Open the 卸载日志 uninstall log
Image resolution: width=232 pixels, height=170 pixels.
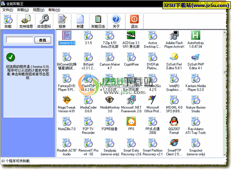pos(98,21)
